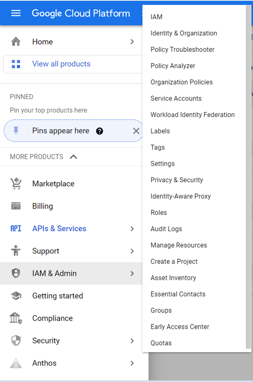Click the Billing card icon
The height and width of the screenshot is (382, 253).
click(x=16, y=206)
